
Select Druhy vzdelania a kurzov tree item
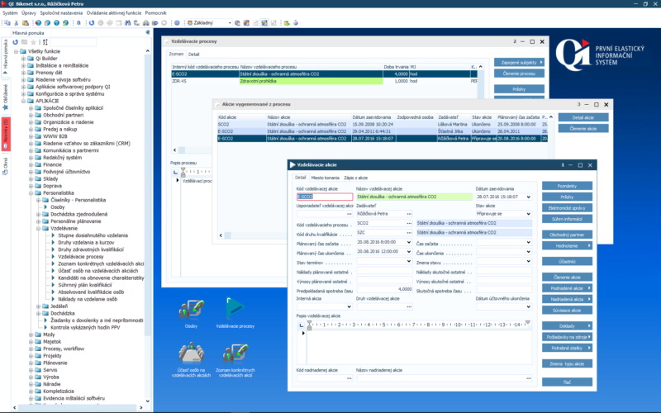pos(85,242)
